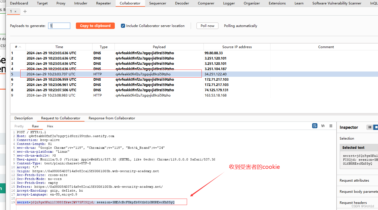Click the Host header line in request

pos(65,136)
